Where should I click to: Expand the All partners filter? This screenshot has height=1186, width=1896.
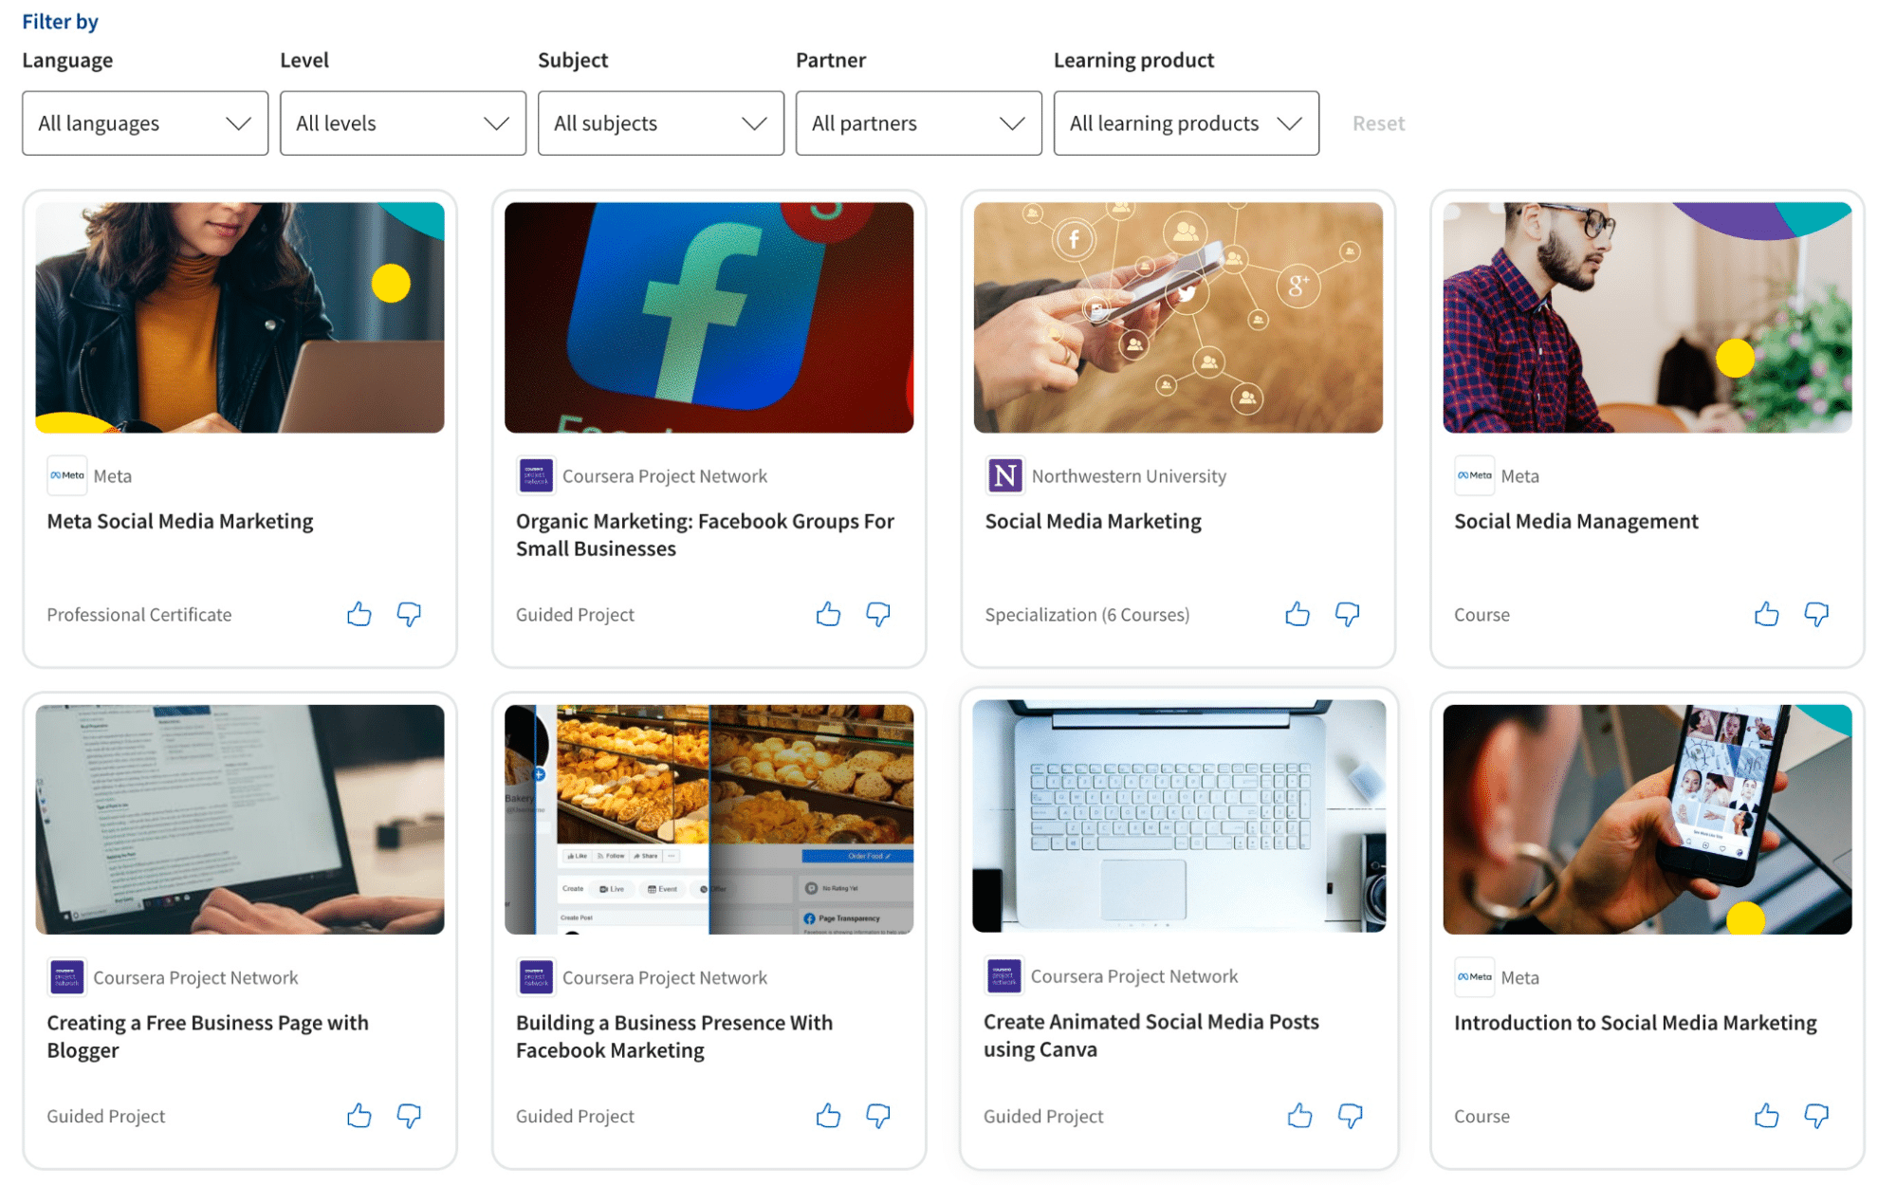(917, 122)
